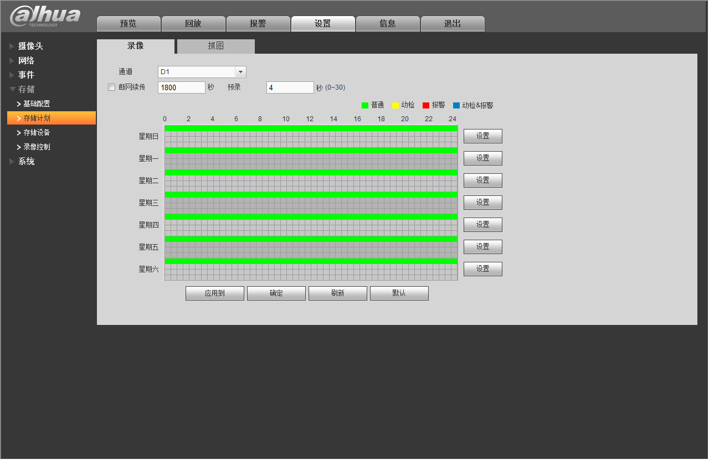Click the 预录 seconds input field

[x=290, y=87]
